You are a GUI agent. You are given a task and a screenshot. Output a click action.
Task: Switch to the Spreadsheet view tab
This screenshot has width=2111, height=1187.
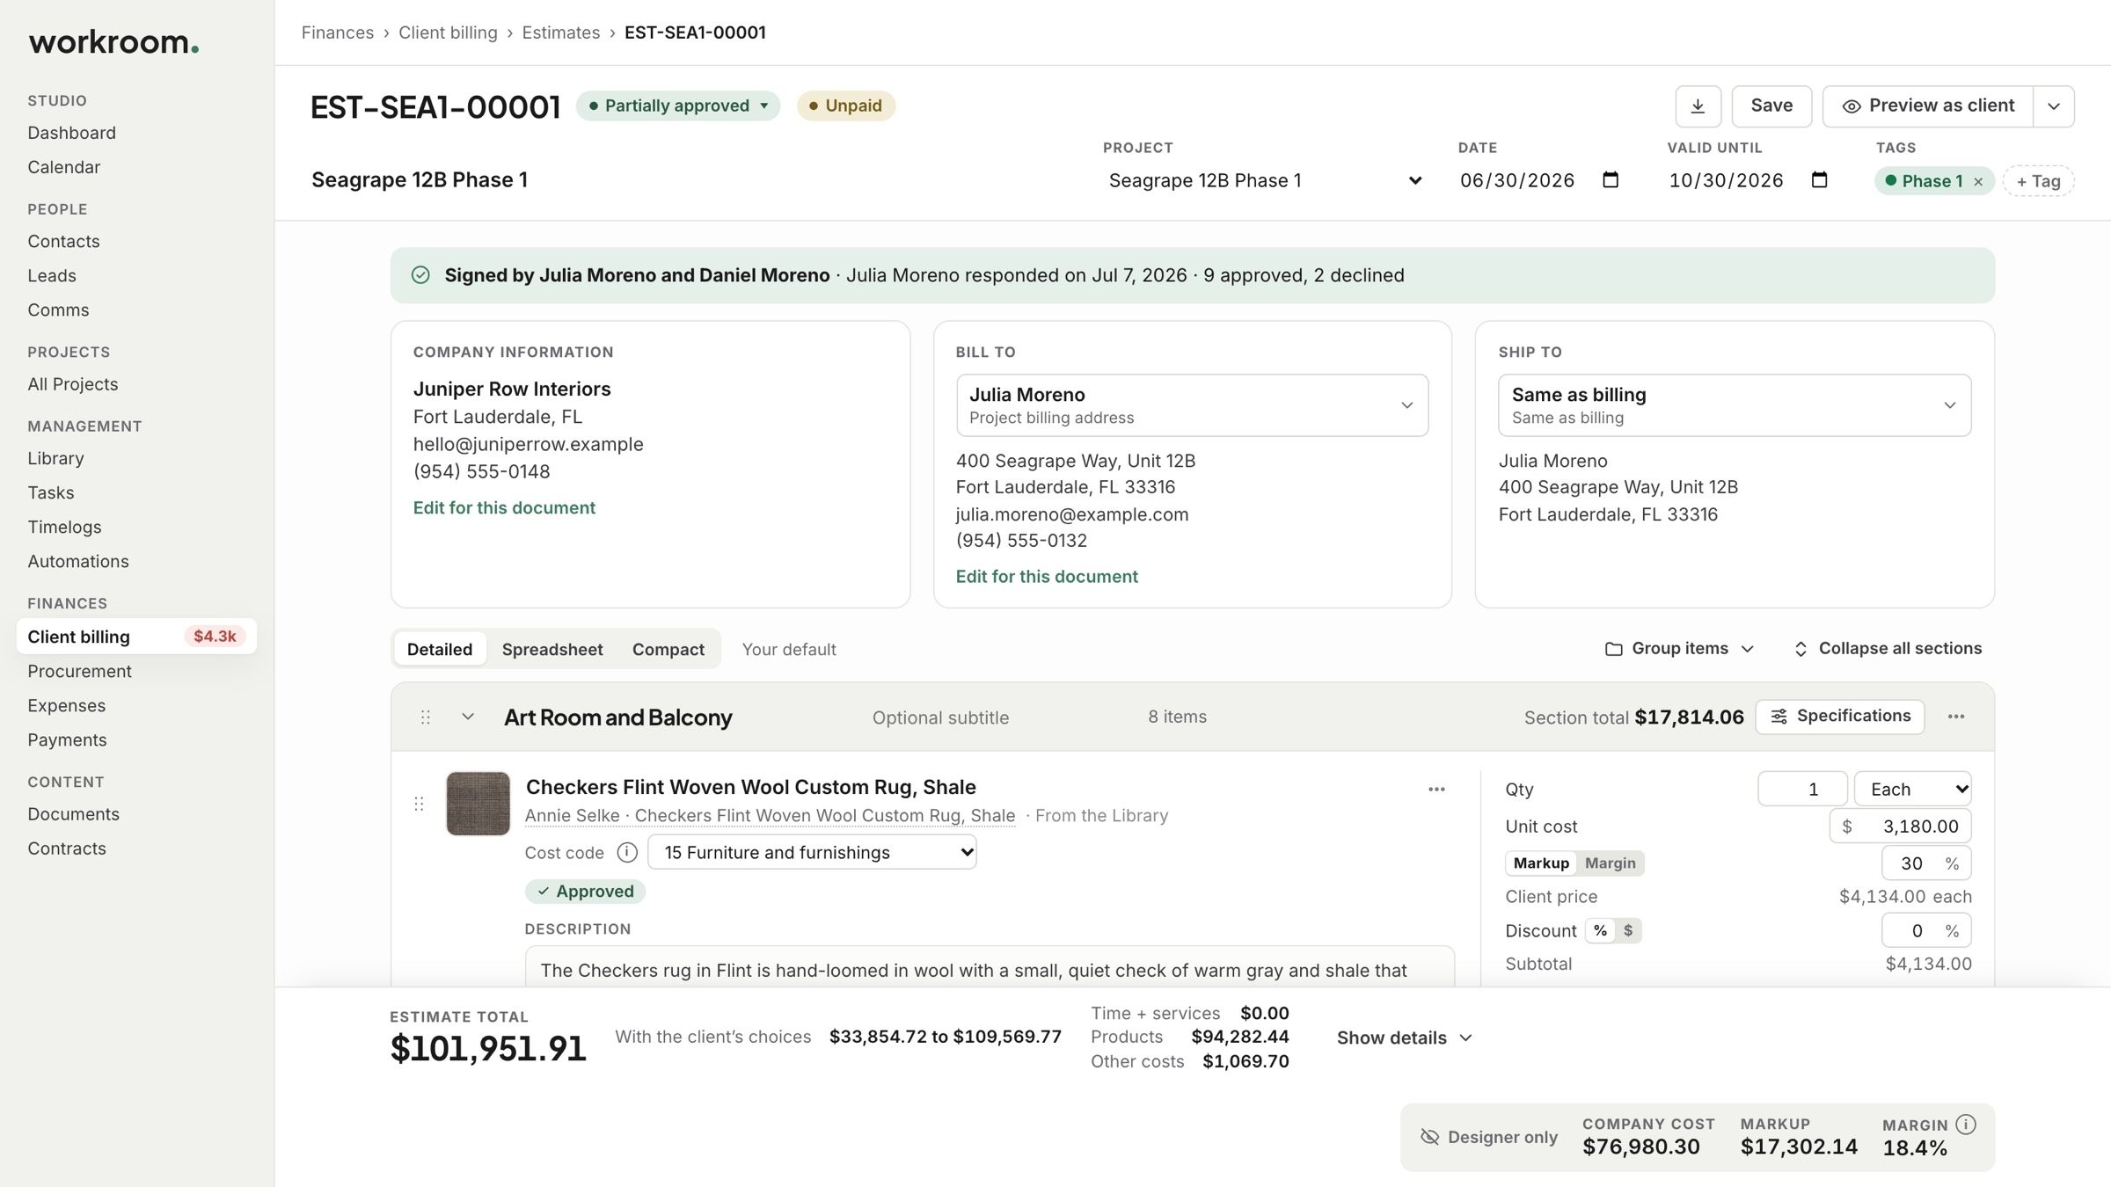coord(552,649)
